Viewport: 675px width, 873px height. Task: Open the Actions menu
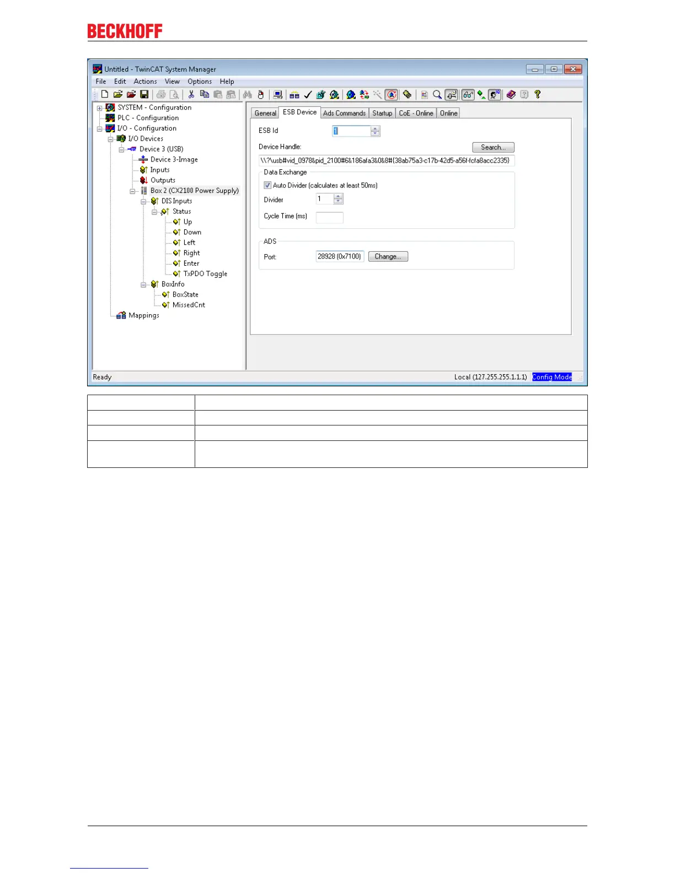[x=145, y=82]
